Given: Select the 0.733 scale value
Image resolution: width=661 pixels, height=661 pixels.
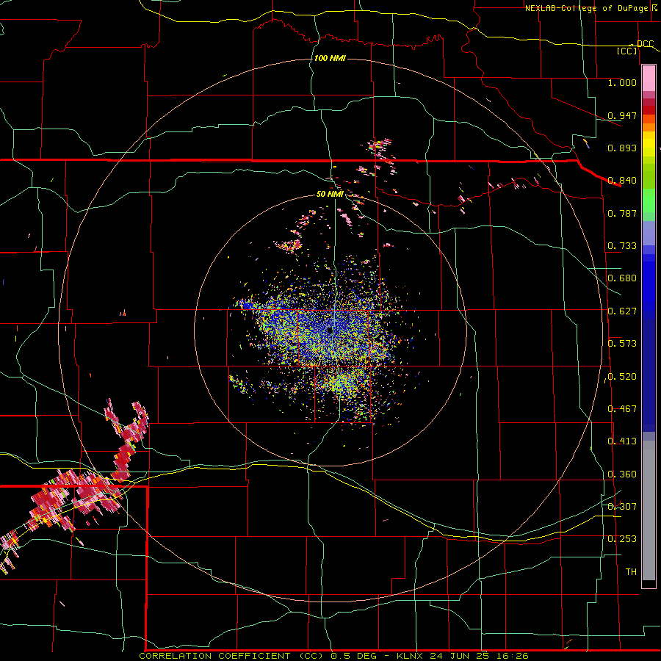Looking at the screenshot, I should 622,246.
